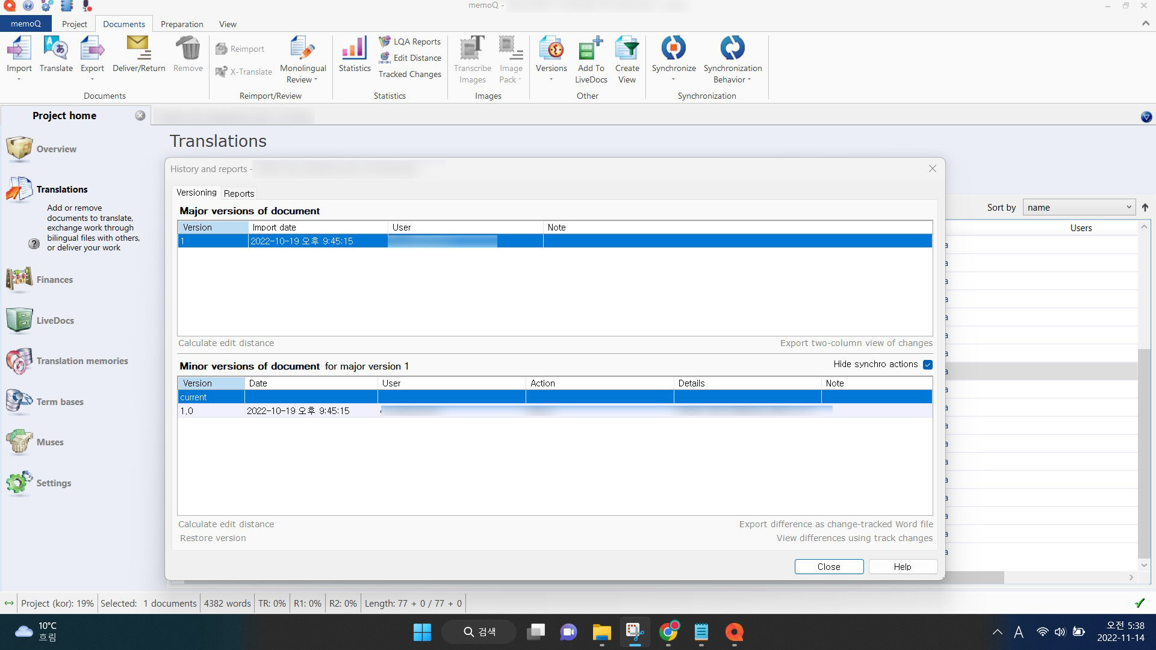Click the Create View icon
This screenshot has width=1156, height=650.
[x=627, y=48]
